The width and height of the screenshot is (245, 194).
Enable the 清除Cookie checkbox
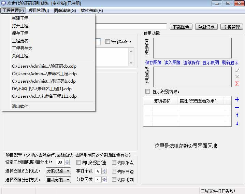tap(108, 42)
